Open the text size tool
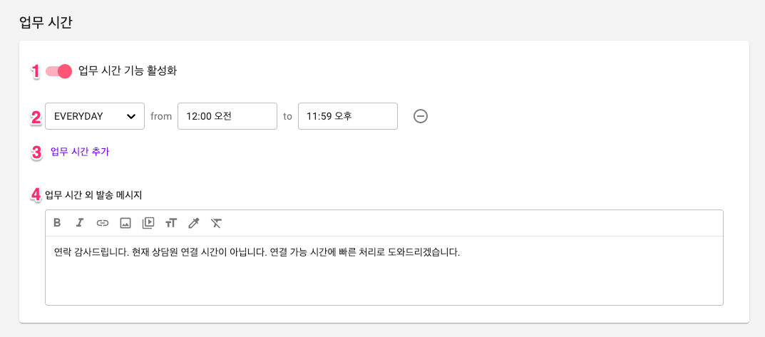This screenshot has width=765, height=337. click(170, 223)
